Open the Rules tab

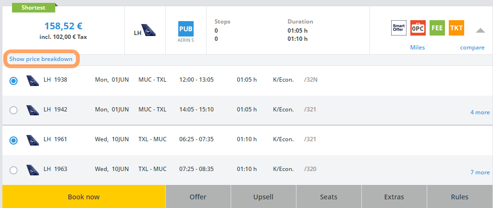459,197
